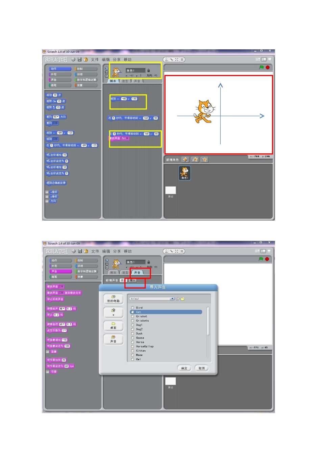
Task: Go up one folder level in the import dialog
Action: [178, 299]
